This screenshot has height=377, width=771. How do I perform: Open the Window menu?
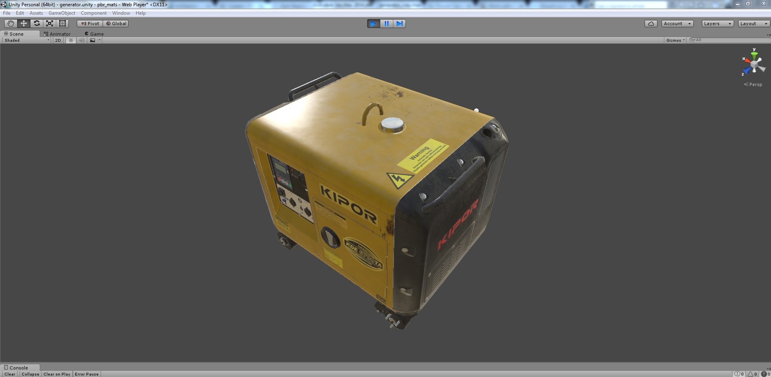(x=121, y=13)
